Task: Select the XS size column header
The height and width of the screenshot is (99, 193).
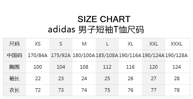Action: click(x=38, y=44)
